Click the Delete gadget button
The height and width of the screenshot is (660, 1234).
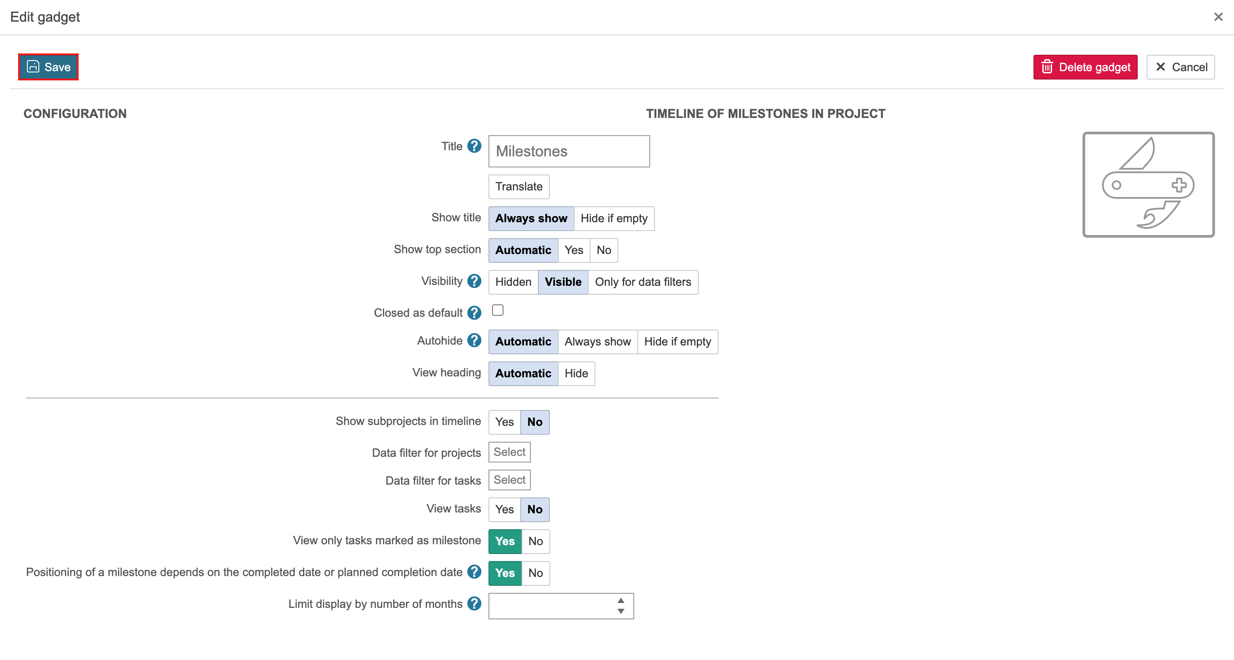click(1085, 67)
